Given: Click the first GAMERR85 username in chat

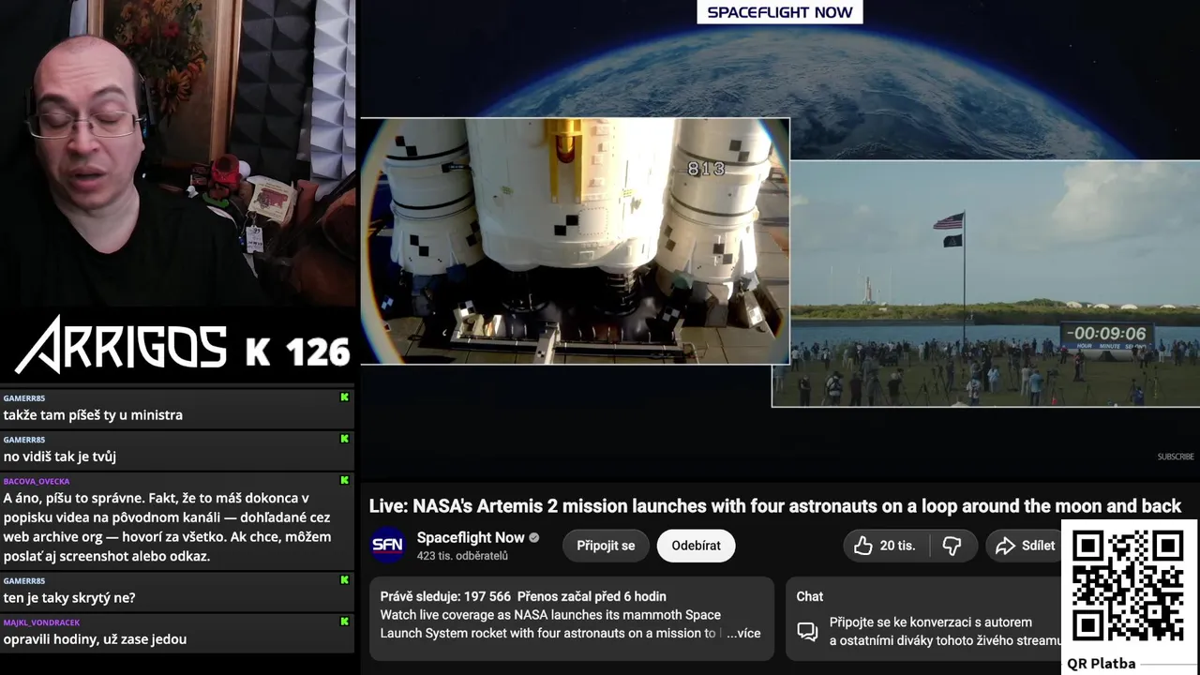Looking at the screenshot, I should (24, 398).
